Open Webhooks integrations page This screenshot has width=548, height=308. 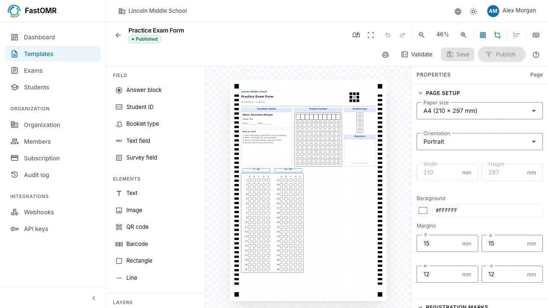pos(53,212)
